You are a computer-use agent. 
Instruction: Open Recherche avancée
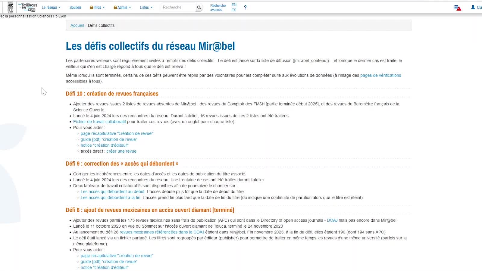coord(218,8)
